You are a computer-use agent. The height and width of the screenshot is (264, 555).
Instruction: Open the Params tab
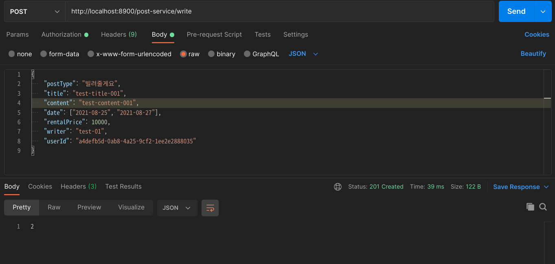click(x=18, y=35)
